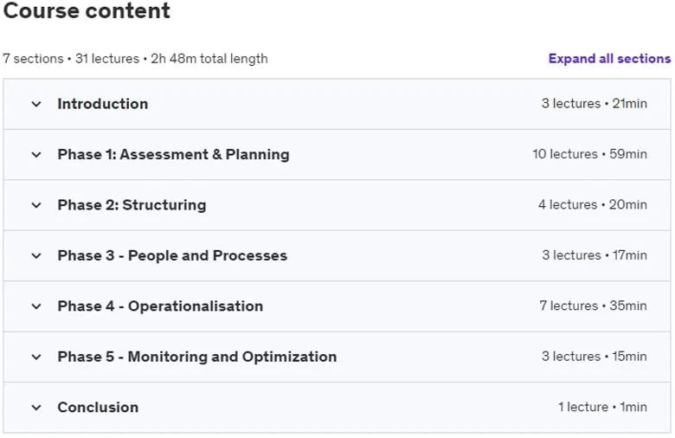Expand Phase 5 Monitoring chevron
The width and height of the screenshot is (675, 438).
[36, 357]
